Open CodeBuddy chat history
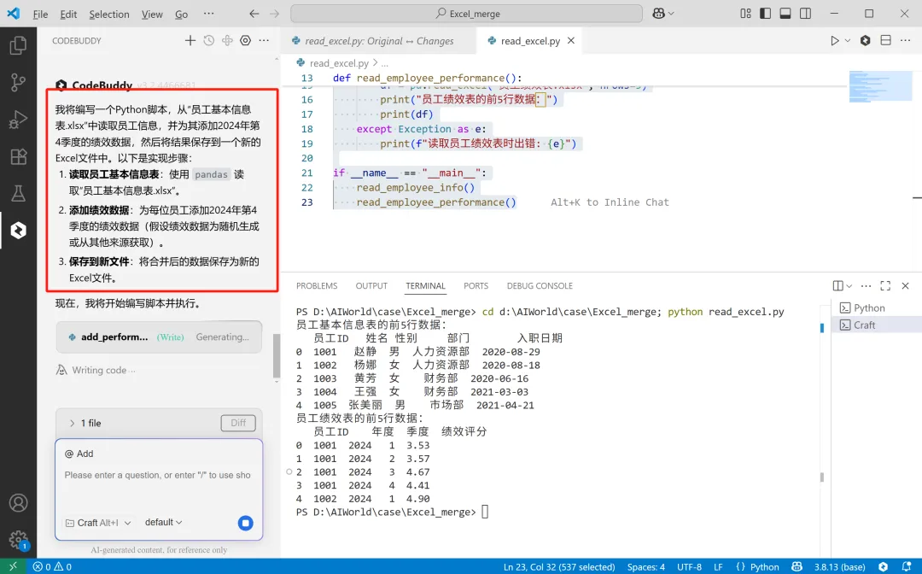922x574 pixels. 209,41
